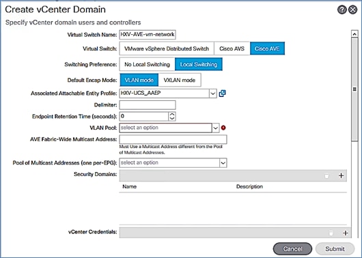Set encap to VLAN mode

point(139,80)
